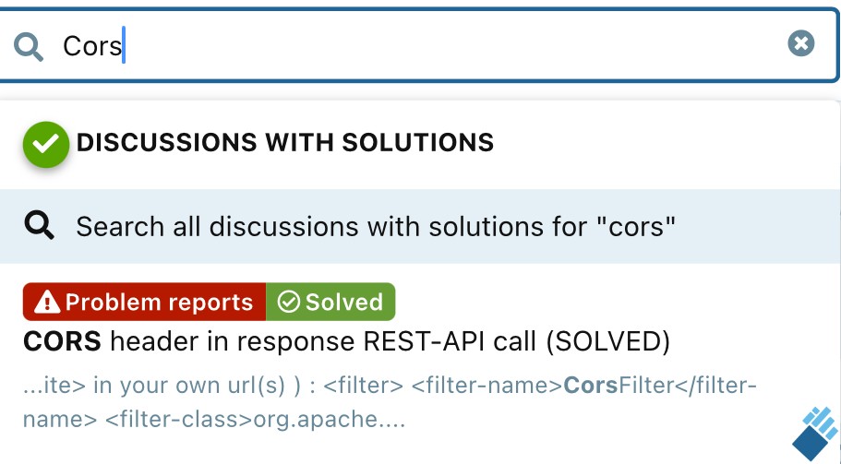
Task: Click the circled check icon on Solved badge
Action: [x=289, y=303]
